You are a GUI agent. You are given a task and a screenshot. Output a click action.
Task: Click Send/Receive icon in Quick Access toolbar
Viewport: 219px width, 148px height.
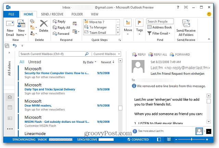tap(7, 46)
